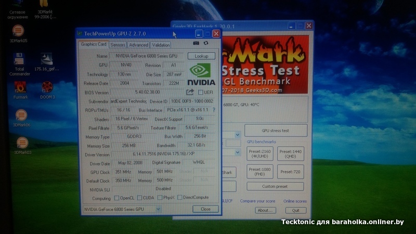
Task: Open Online scores link
Action: point(295,201)
